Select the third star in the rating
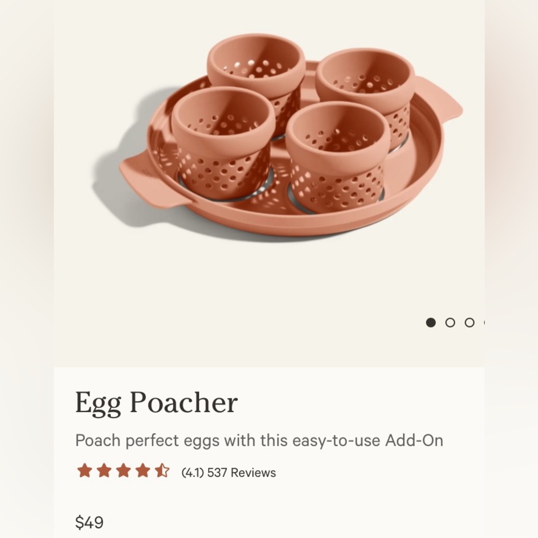The height and width of the screenshot is (538, 538). pyautogui.click(x=124, y=471)
